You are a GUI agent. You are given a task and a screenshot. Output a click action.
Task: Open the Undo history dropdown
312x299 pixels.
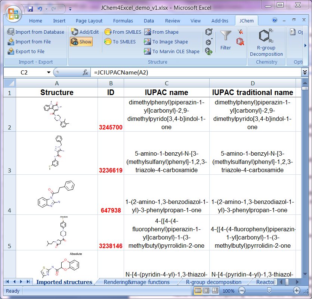(x=46, y=9)
